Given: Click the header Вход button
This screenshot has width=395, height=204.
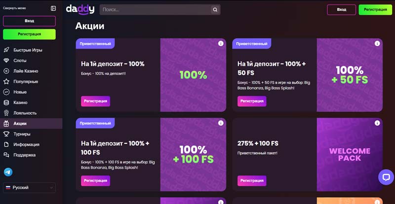Looking at the screenshot, I should [x=341, y=9].
